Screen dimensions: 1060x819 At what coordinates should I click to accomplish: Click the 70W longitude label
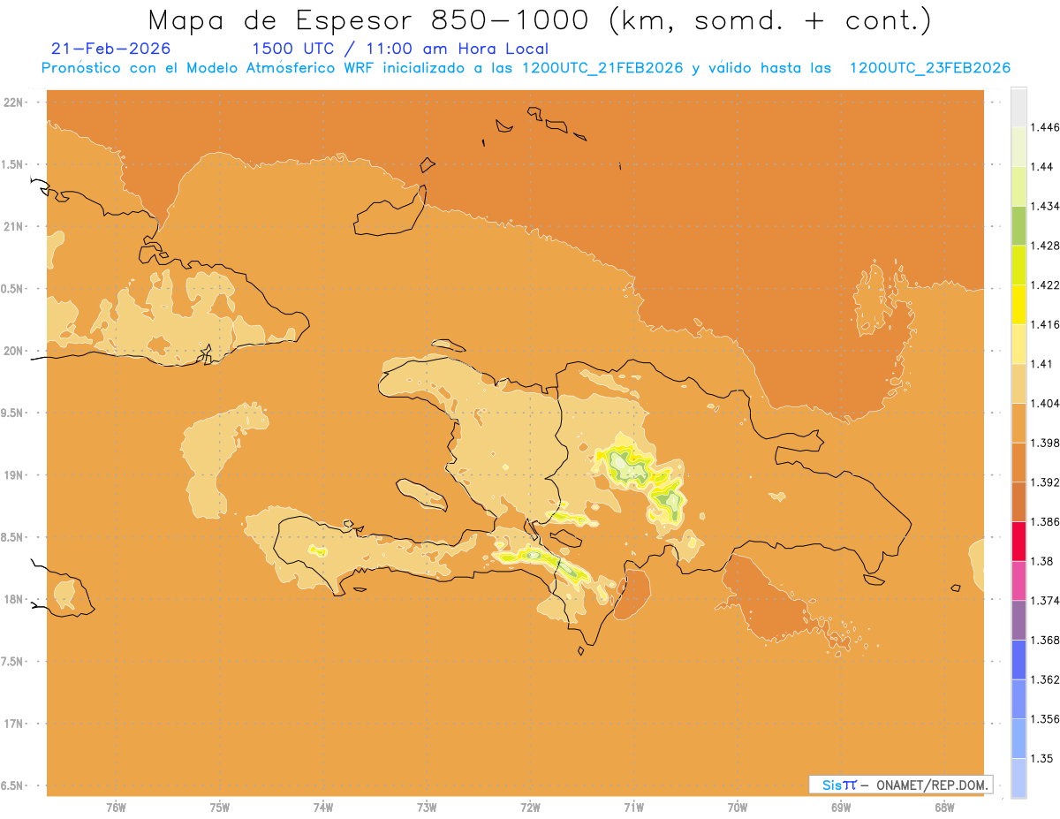(x=738, y=808)
